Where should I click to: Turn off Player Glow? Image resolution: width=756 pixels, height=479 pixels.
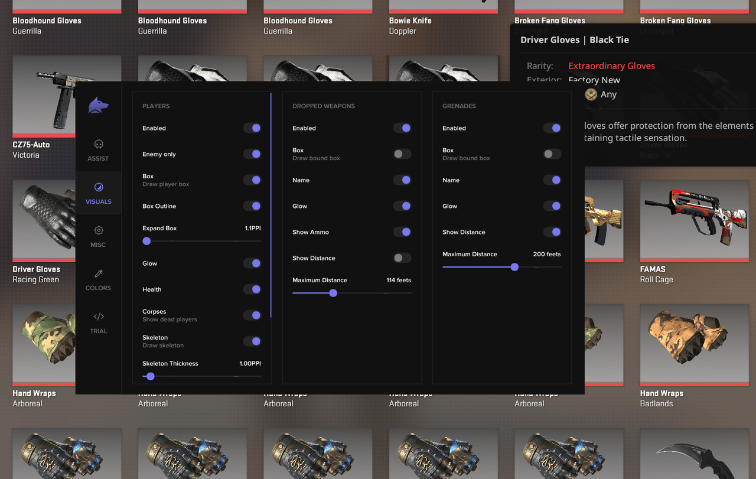pyautogui.click(x=252, y=263)
